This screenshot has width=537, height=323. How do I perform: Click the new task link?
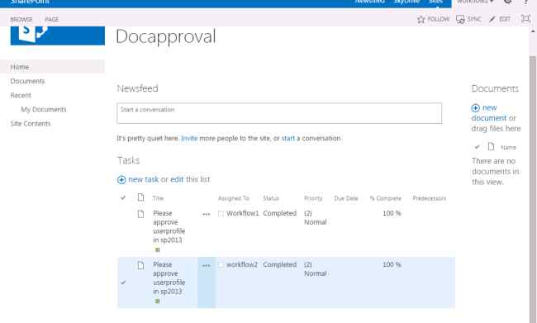(x=144, y=179)
